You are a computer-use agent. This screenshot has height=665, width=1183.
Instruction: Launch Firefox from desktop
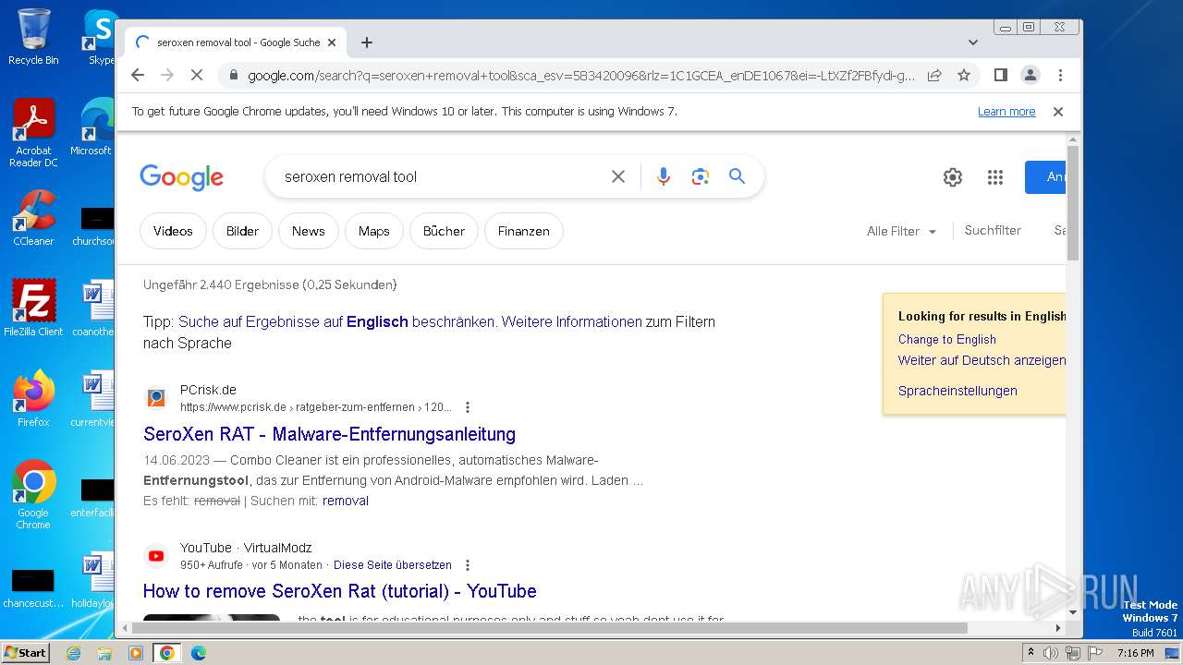(33, 399)
